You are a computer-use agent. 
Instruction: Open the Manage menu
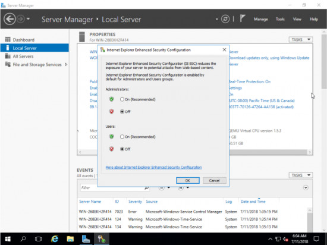260,19
